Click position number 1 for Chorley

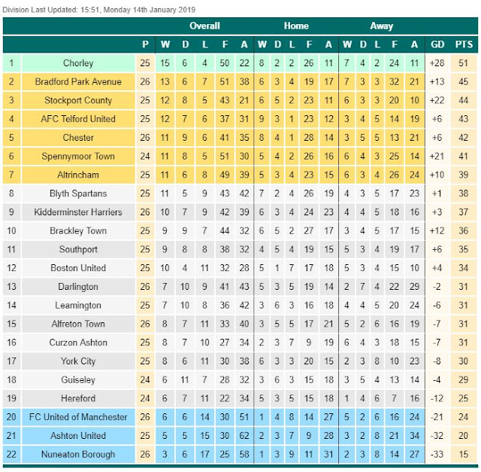[x=11, y=63]
